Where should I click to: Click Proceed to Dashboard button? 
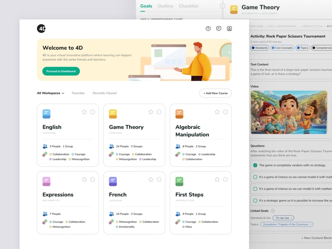point(61,71)
